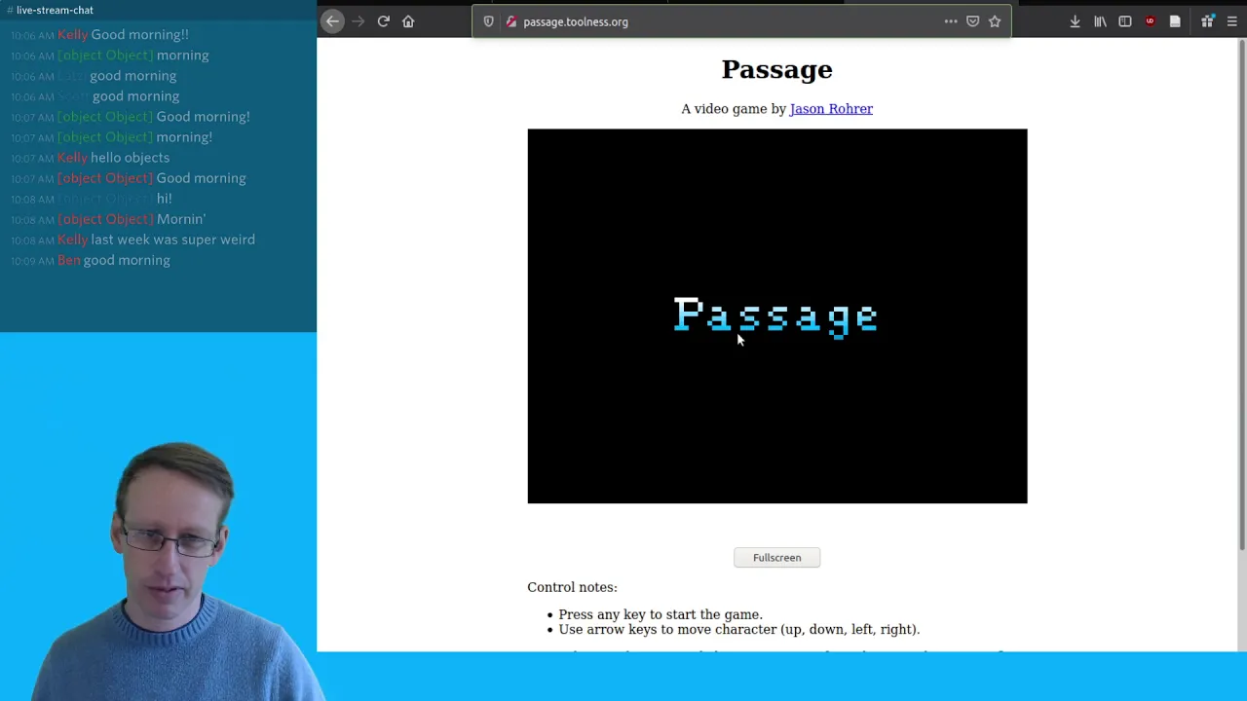
Task: Click "last week was super weird" message
Action: pos(172,240)
